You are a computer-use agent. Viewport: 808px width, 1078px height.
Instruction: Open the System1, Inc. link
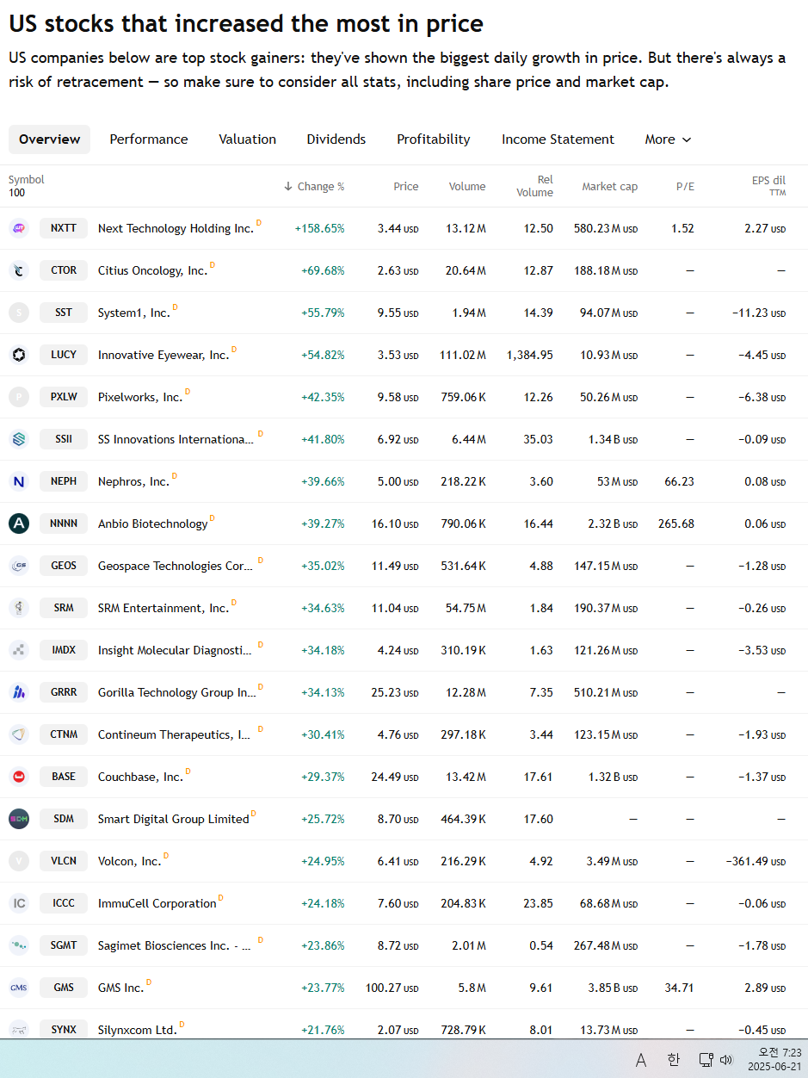tap(134, 313)
